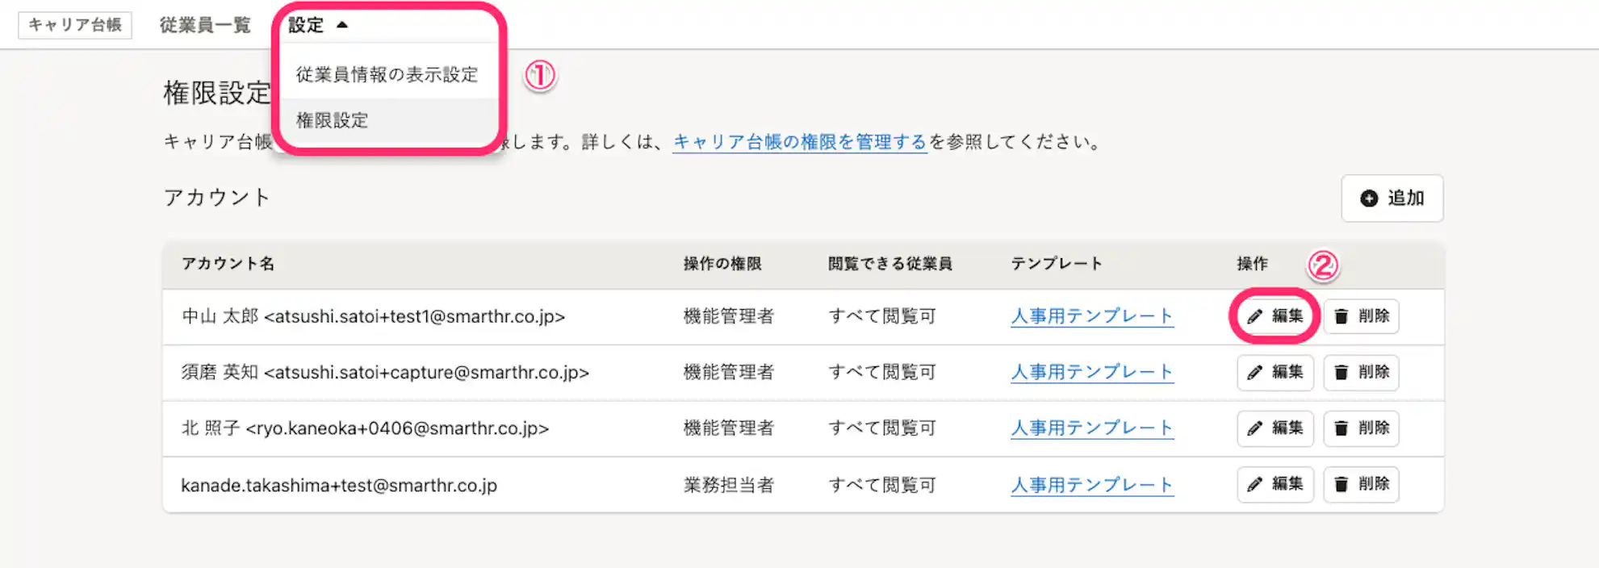Click 業務担当者 permission cell
1599x568 pixels.
(x=729, y=485)
